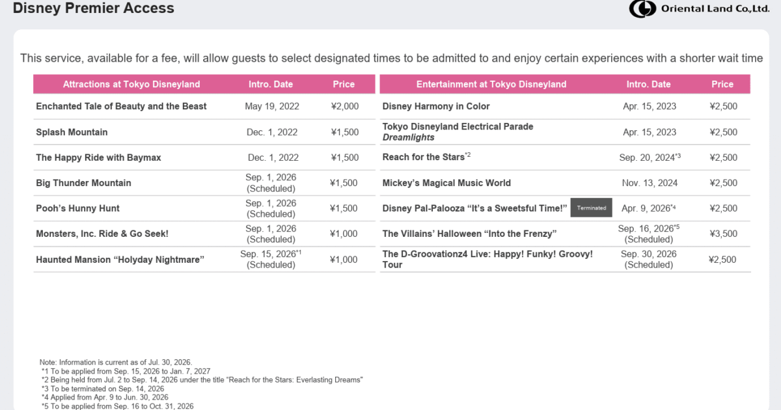This screenshot has height=410, width=781.
Task: Click Attractions at Tokyo Disneyland header
Action: tap(131, 84)
